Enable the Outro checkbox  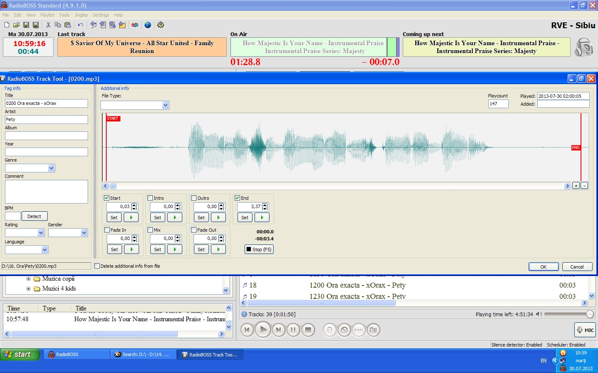[x=194, y=198]
